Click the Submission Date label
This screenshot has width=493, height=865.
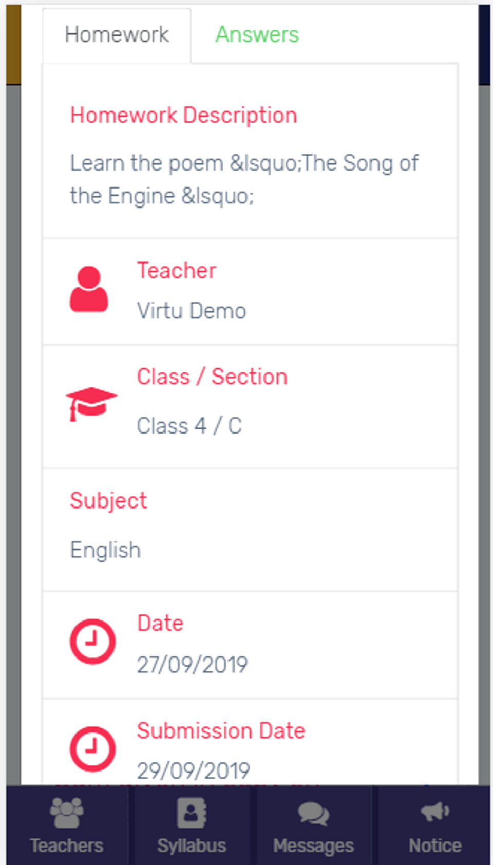221,730
